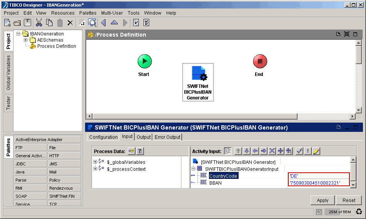This screenshot has width=366, height=219.
Task: Demote element with the right arrow icon
Action: pos(264,151)
